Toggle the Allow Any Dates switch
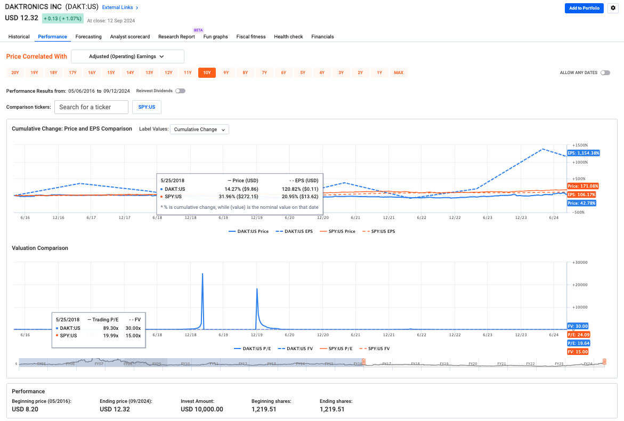Viewport: 624px width, 421px height. point(605,73)
